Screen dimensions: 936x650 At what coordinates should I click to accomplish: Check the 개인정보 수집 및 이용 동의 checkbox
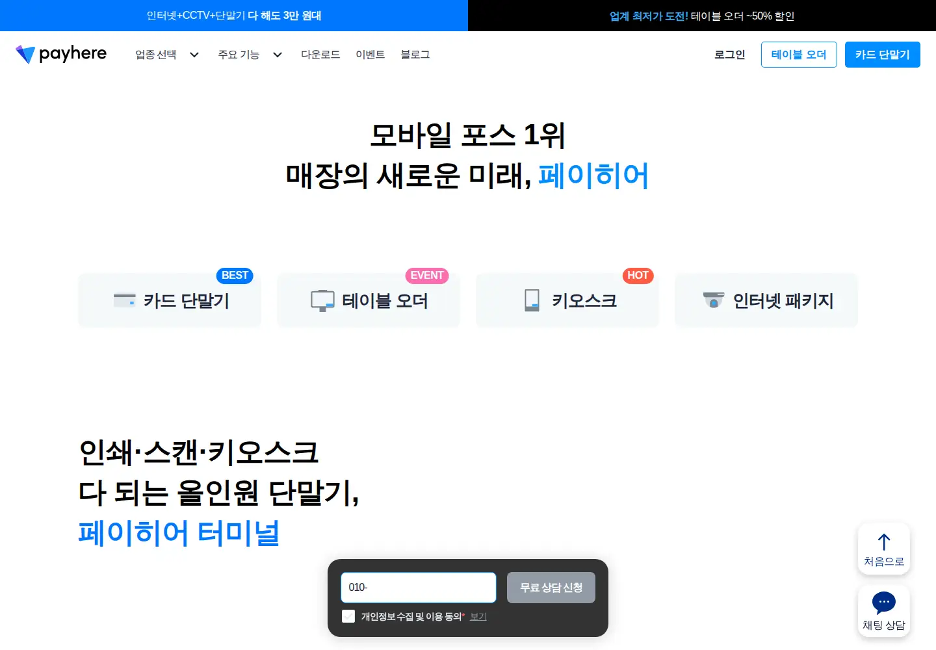coord(348,616)
